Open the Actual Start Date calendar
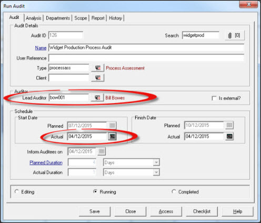This screenshot has height=223, width=261. pyautogui.click(x=112, y=136)
